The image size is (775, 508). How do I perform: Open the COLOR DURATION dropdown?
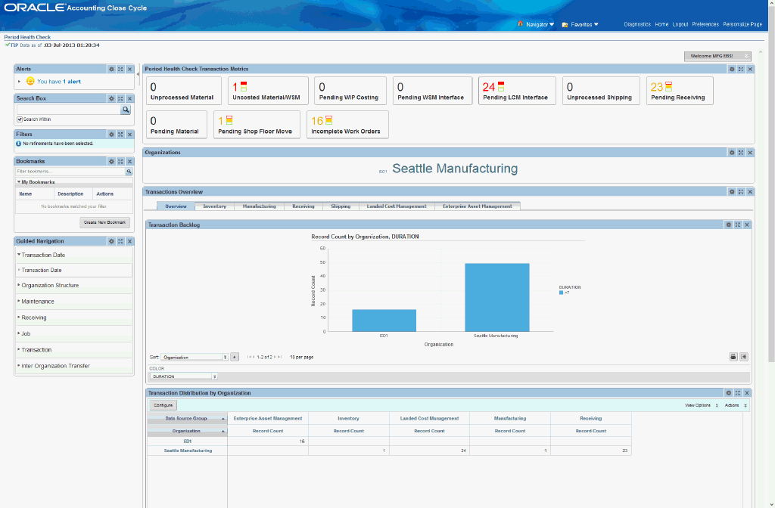[183, 376]
